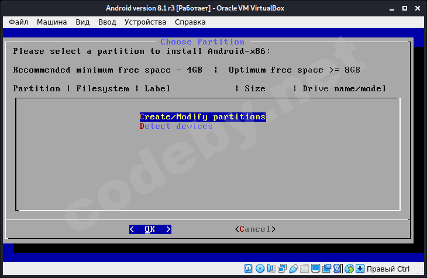
Task: Confirm with the OK button
Action: click(150, 229)
